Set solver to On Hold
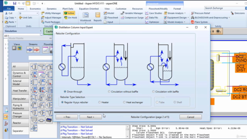The height and width of the screenshot is (139, 247). pos(71,18)
